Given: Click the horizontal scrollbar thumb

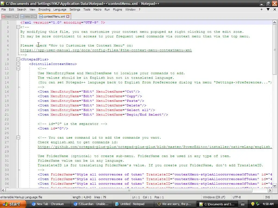Looking at the screenshot, I should pos(129,190).
